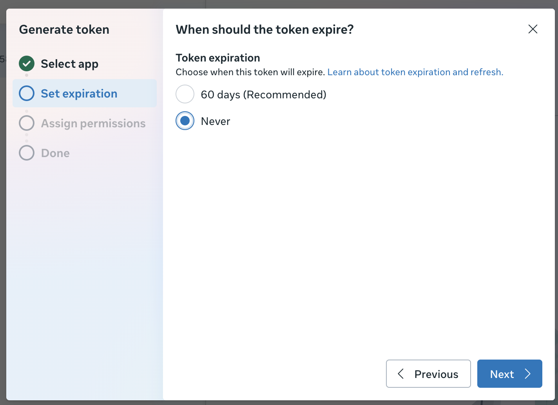The width and height of the screenshot is (558, 405).
Task: Click the blue circle icon for Set expiration
Action: 27,93
